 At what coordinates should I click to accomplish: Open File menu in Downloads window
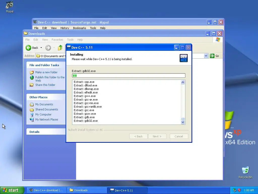coord(27,40)
